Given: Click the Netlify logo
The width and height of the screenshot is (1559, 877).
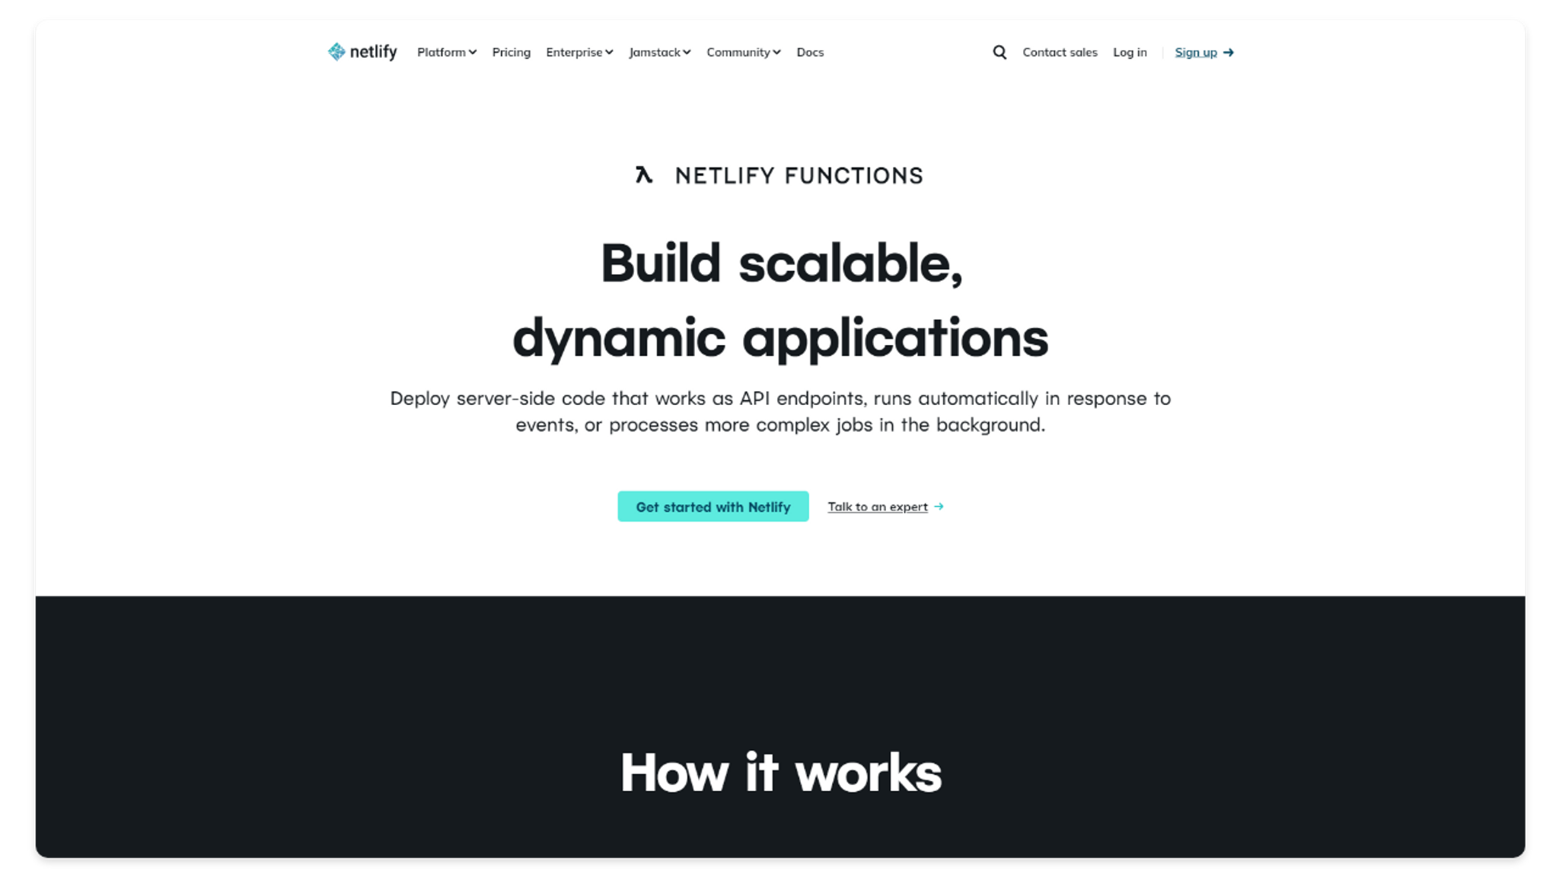Looking at the screenshot, I should point(362,52).
